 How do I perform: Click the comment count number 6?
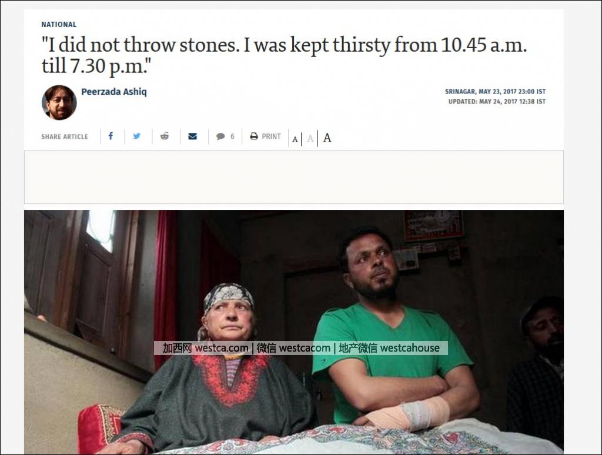tap(232, 136)
